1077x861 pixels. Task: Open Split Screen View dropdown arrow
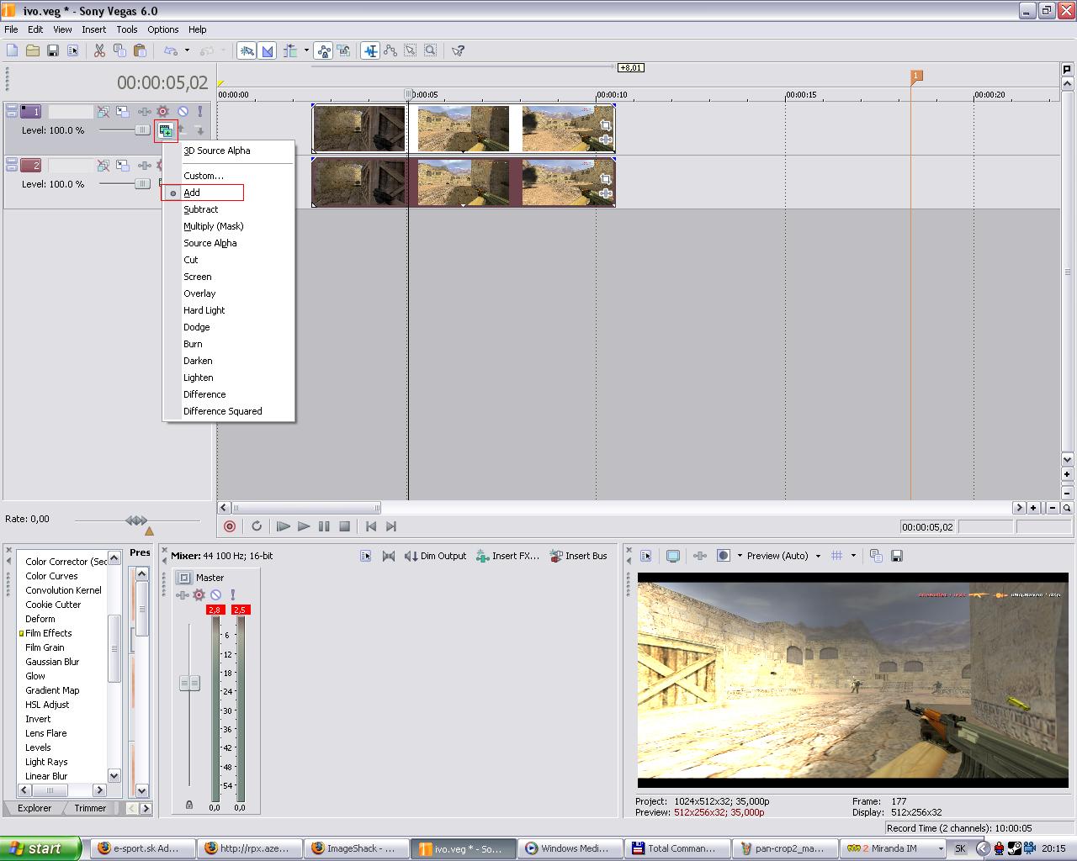tap(740, 556)
